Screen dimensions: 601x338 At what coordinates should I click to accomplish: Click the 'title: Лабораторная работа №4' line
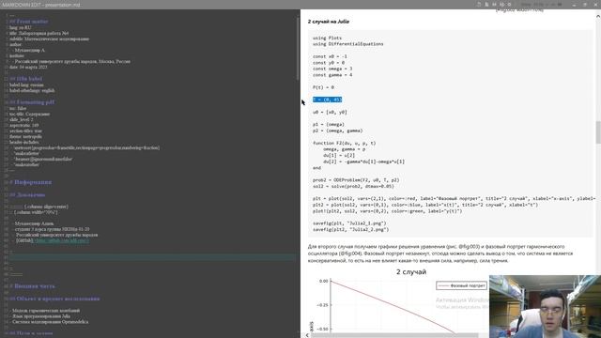coord(39,34)
